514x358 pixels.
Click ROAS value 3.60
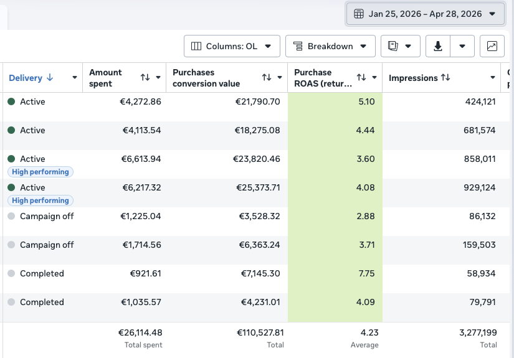366,159
